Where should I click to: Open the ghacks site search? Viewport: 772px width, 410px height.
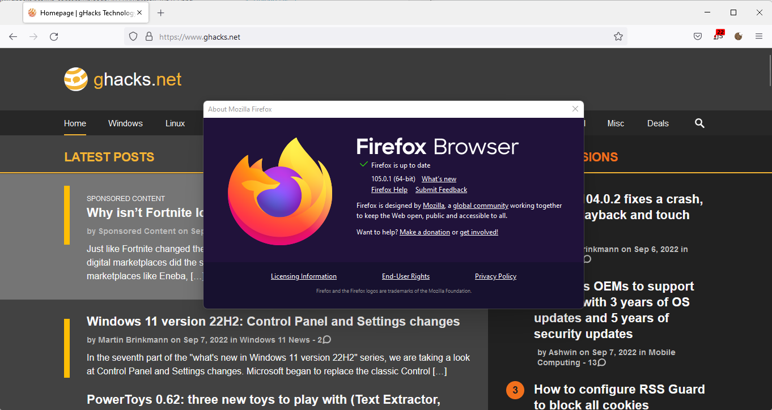coord(699,123)
